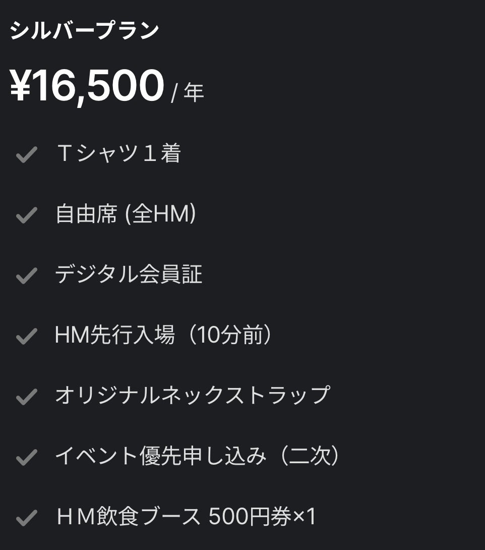This screenshot has height=550, width=485.
Task: Select the checkmark next to イベント優先申し込み
Action: (26, 457)
